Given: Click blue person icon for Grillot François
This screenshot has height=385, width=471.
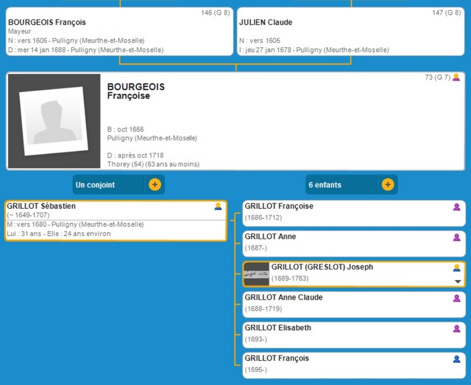Looking at the screenshot, I should (x=456, y=359).
